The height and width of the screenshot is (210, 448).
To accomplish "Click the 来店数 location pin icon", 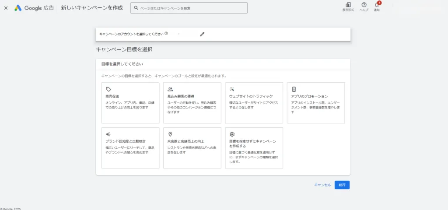I will click(x=170, y=134).
